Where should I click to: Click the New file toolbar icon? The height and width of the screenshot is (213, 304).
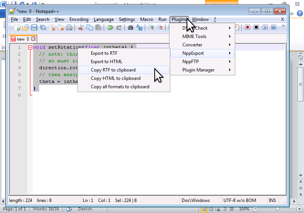(17, 27)
